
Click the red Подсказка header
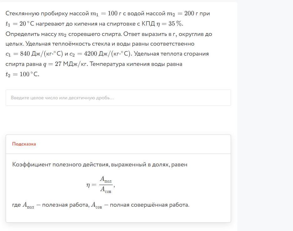point(24,144)
